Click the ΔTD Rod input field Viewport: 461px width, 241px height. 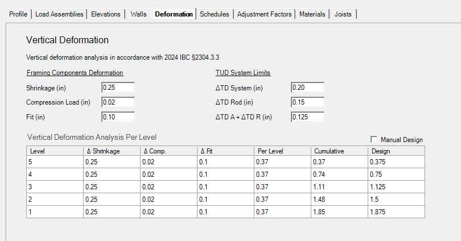click(x=307, y=102)
